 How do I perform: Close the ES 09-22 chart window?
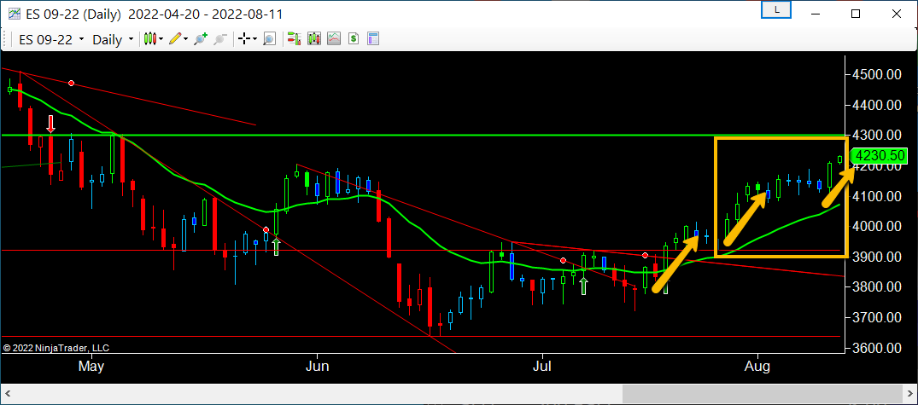896,14
